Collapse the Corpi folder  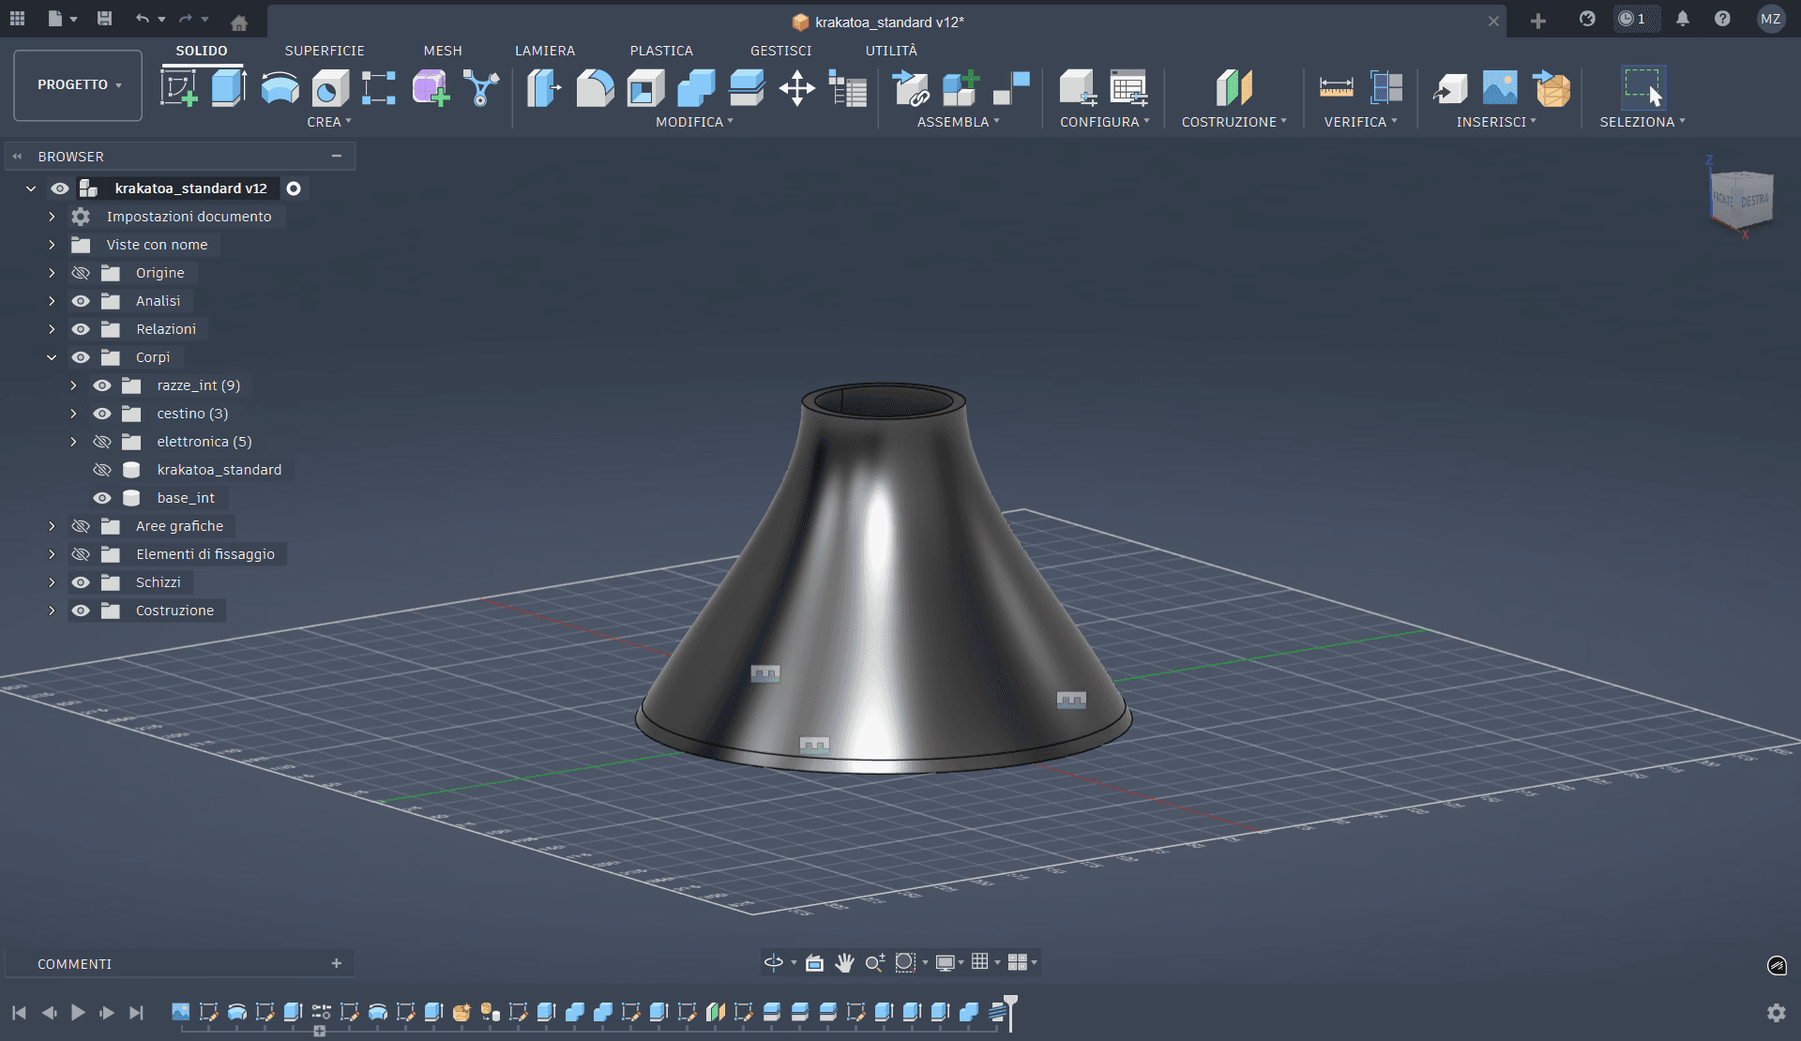52,357
